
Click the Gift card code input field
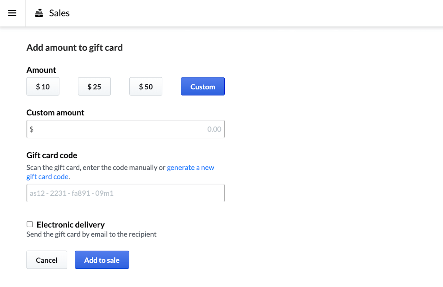pos(125,193)
